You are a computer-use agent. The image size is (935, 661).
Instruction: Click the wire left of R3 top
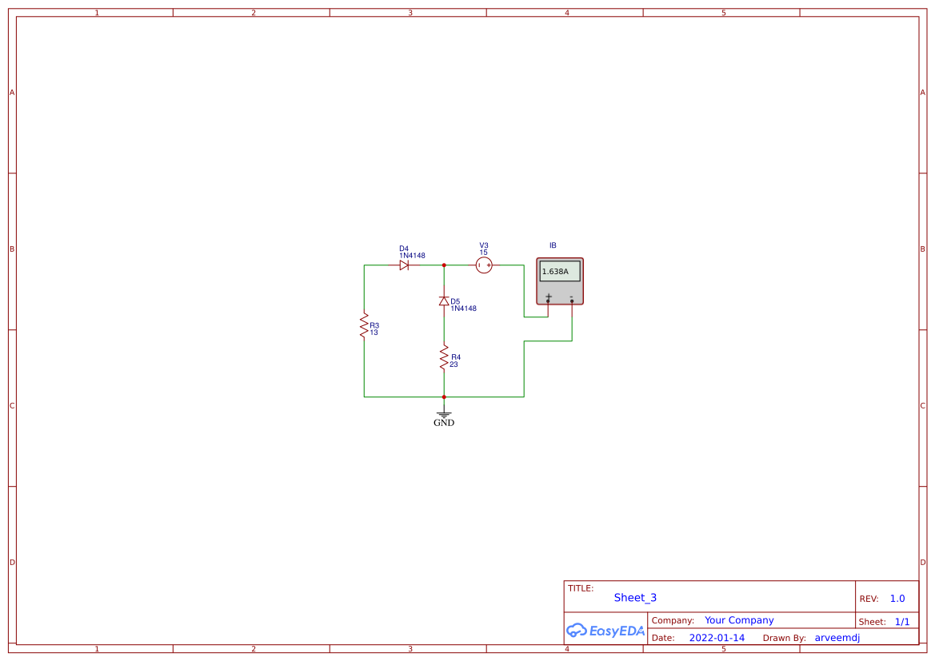coord(365,289)
